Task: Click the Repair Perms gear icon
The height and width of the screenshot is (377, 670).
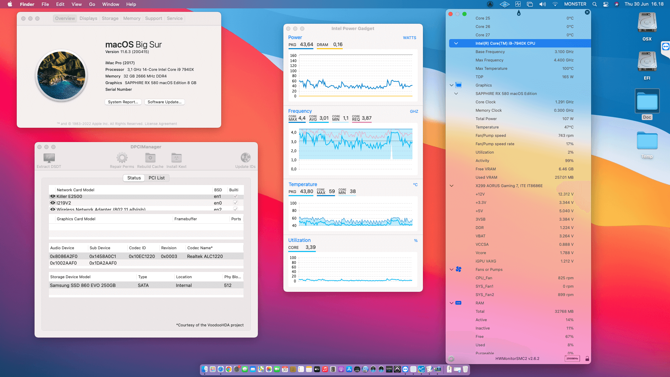Action: pos(122,158)
